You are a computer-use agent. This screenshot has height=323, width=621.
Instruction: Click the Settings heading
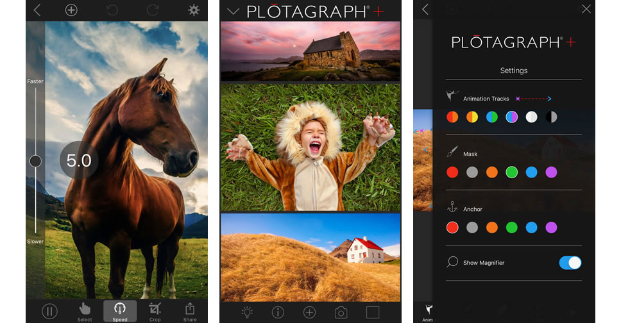click(514, 70)
